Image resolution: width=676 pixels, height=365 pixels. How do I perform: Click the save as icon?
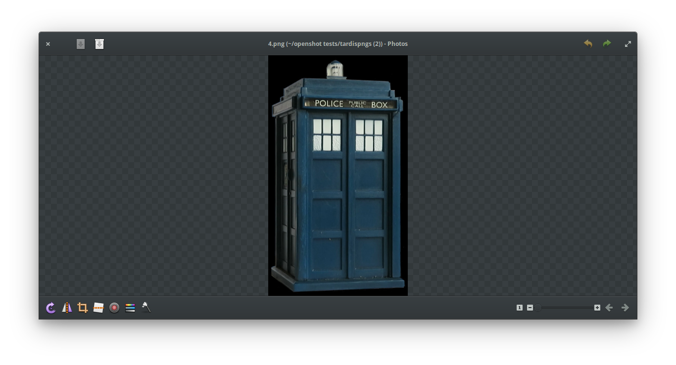99,44
